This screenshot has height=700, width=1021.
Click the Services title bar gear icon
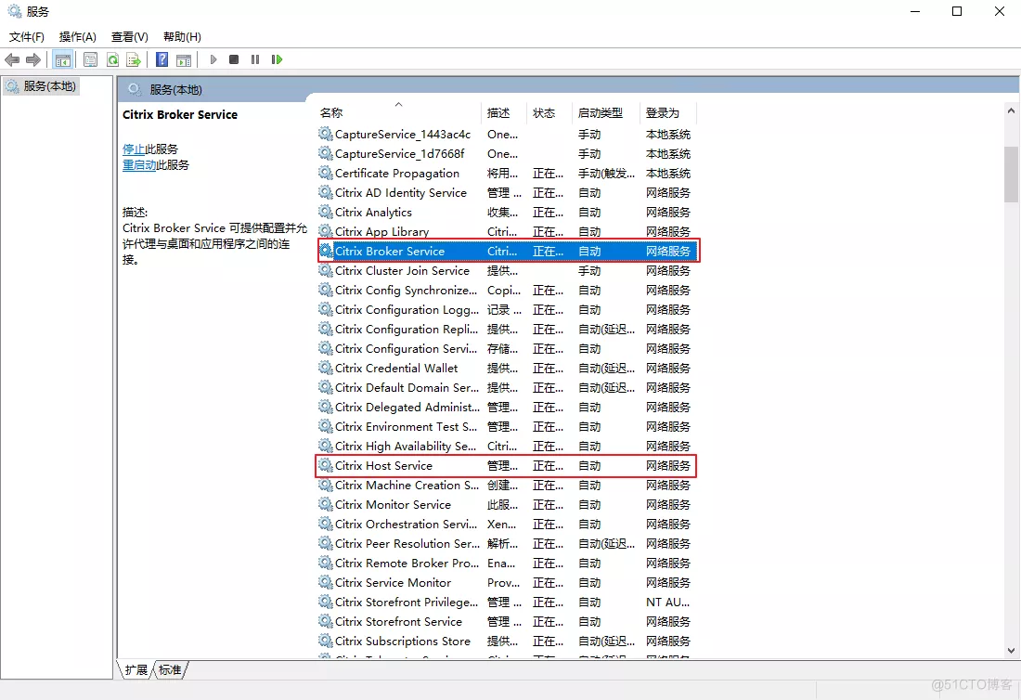(x=14, y=11)
